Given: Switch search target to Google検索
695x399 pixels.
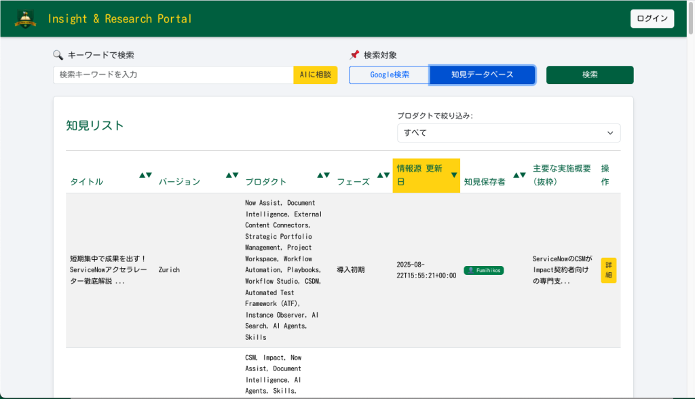Looking at the screenshot, I should [389, 75].
